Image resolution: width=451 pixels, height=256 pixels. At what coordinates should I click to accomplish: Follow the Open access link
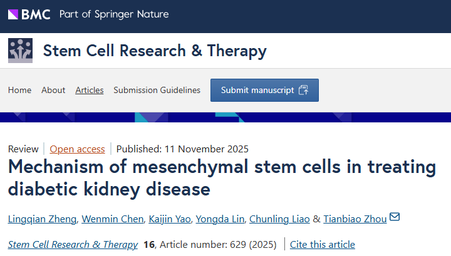(77, 149)
